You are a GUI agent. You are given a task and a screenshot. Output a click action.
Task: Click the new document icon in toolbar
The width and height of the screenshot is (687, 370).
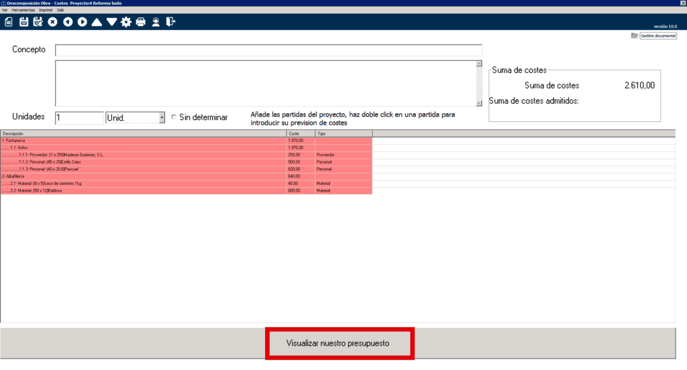coord(9,22)
